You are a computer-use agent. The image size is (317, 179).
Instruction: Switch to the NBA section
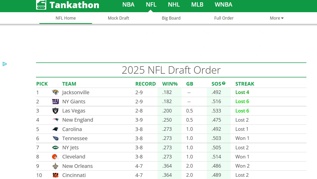click(x=128, y=5)
